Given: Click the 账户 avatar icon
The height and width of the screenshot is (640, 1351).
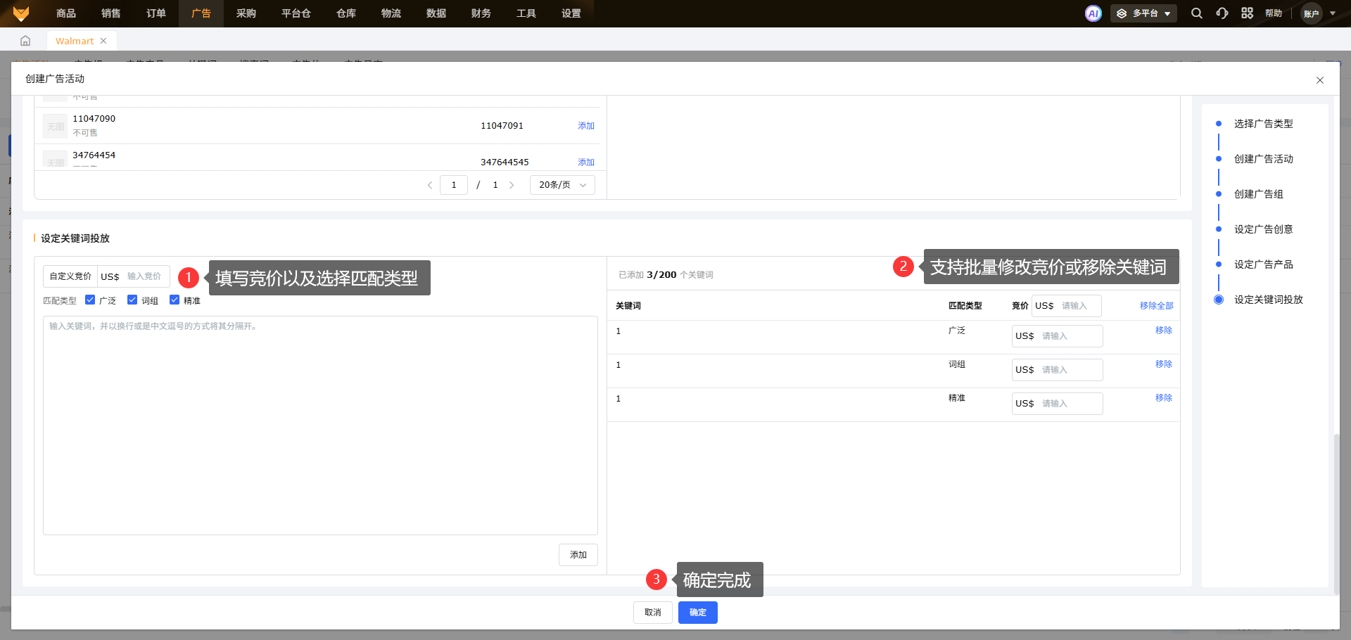Looking at the screenshot, I should (1311, 13).
